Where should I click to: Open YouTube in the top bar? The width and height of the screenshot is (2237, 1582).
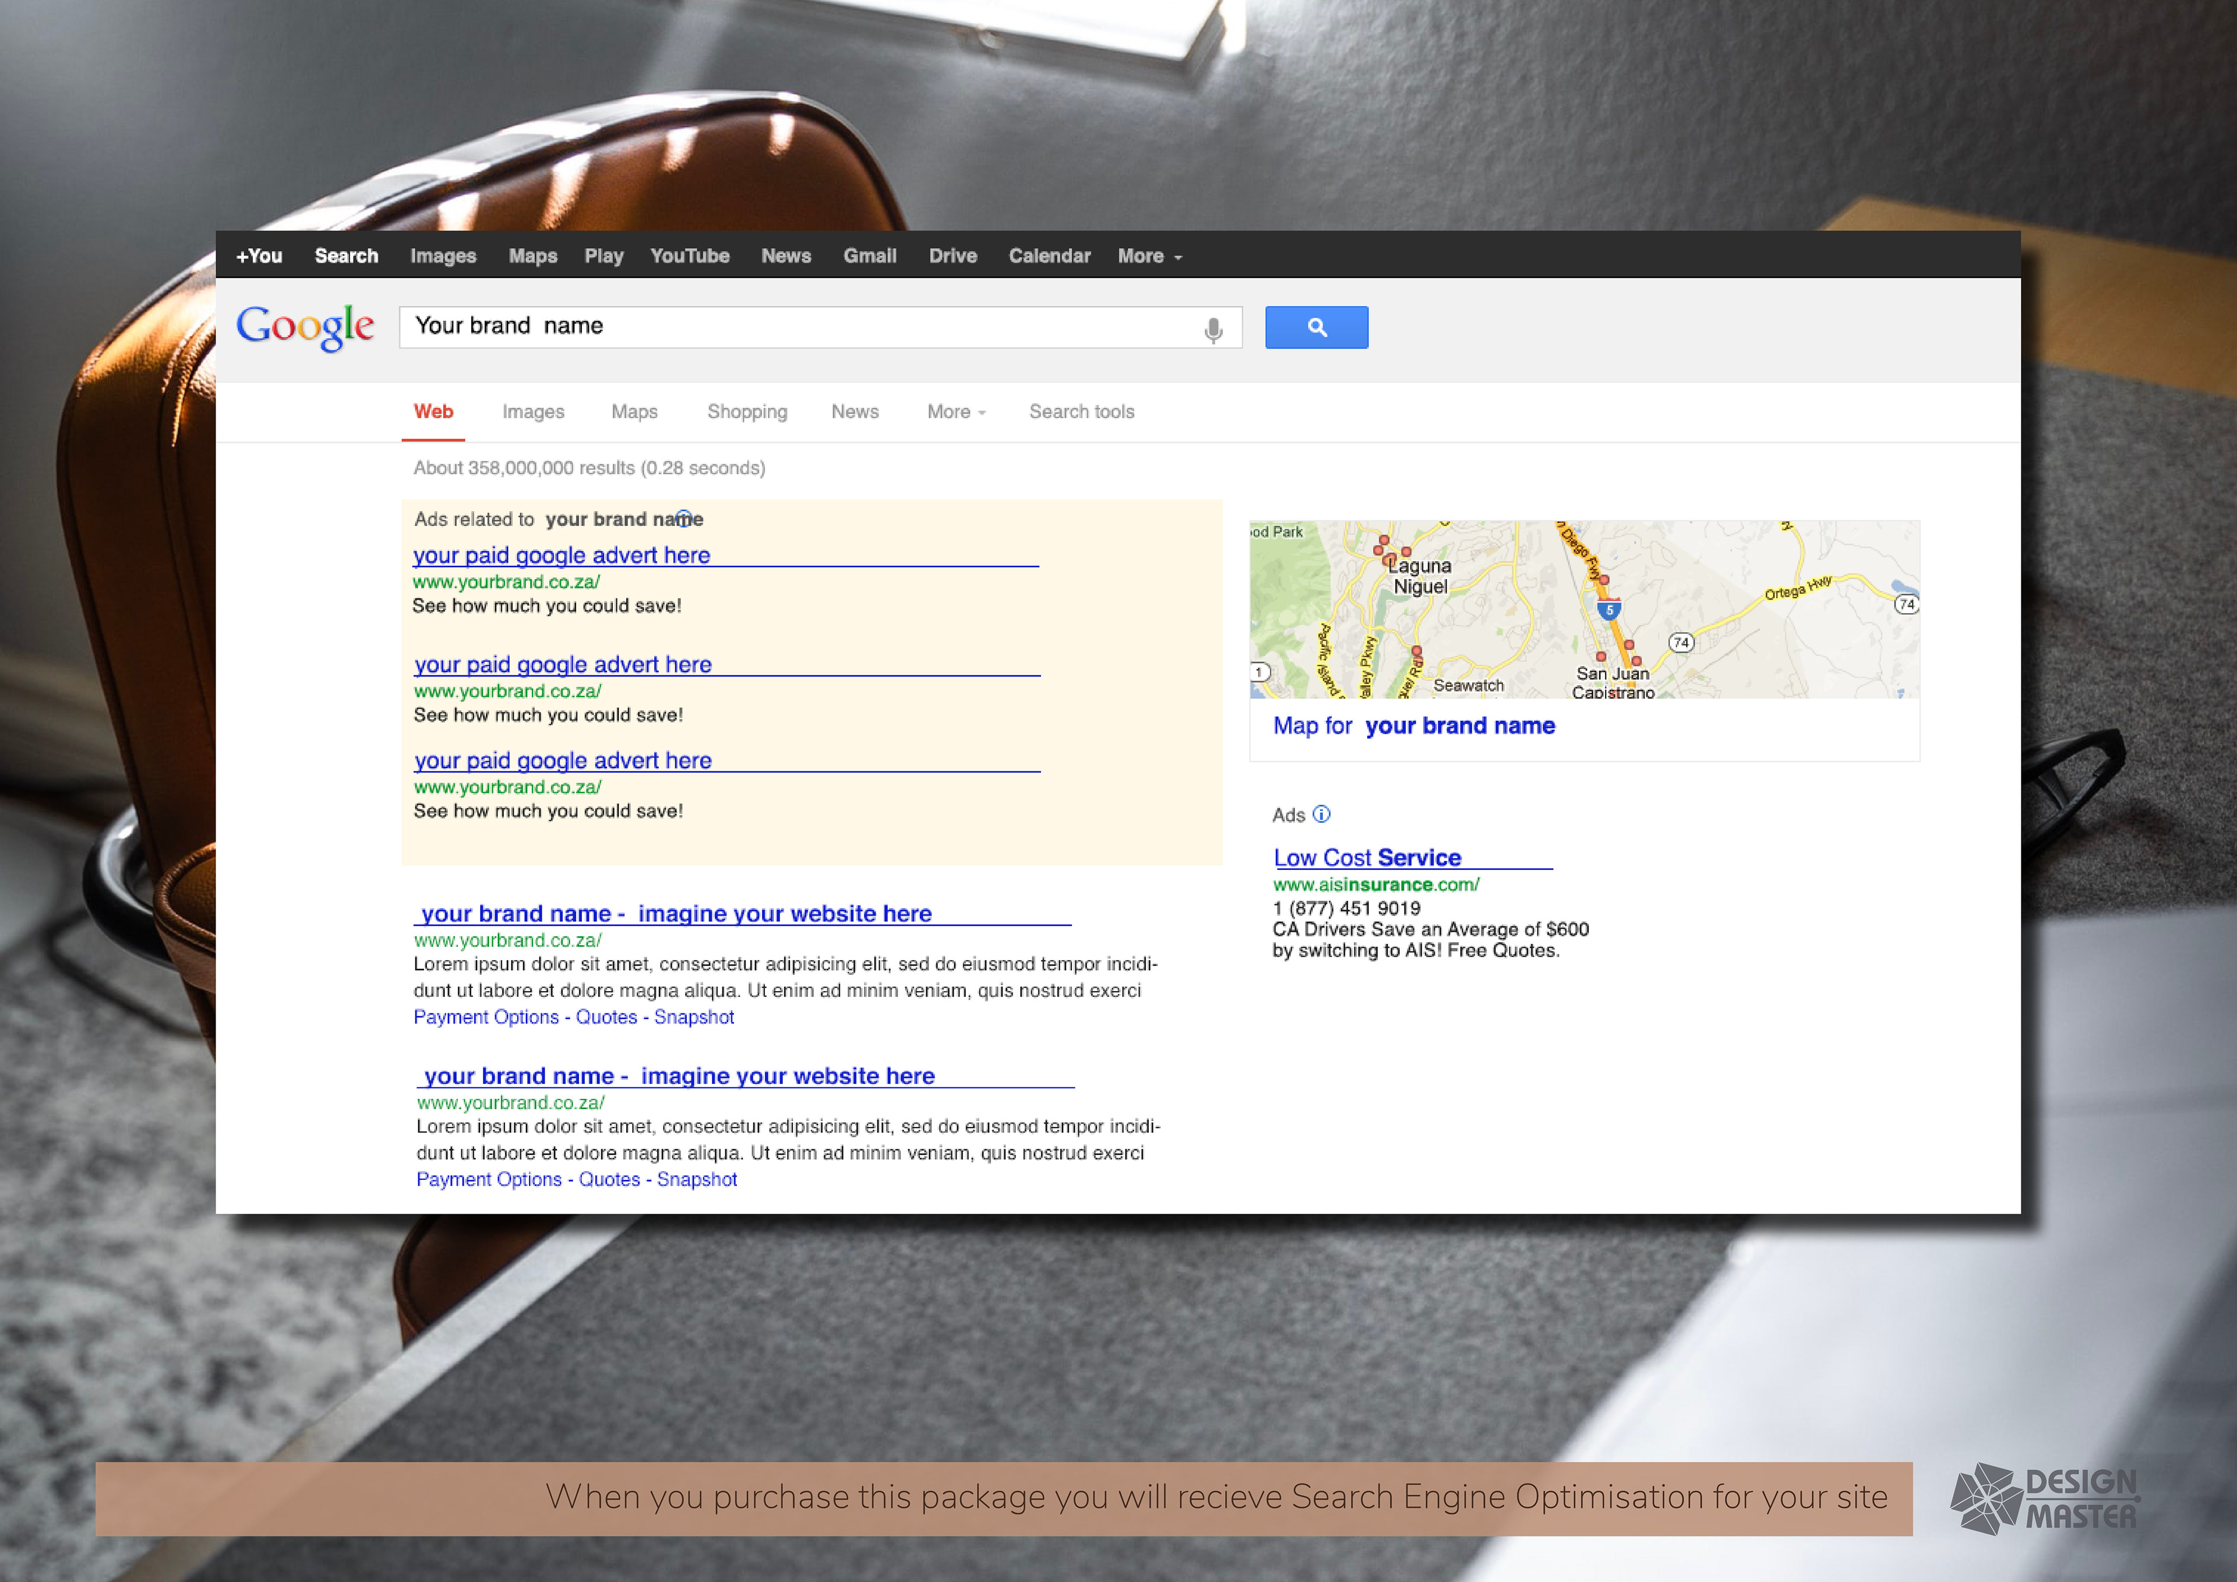pyautogui.click(x=690, y=256)
